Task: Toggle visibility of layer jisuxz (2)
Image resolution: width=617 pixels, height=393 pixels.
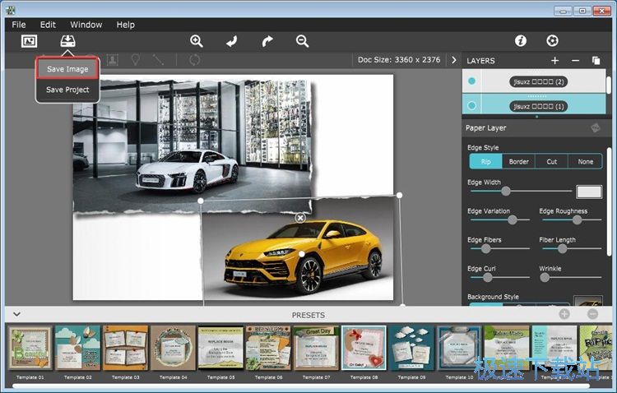Action: click(471, 81)
